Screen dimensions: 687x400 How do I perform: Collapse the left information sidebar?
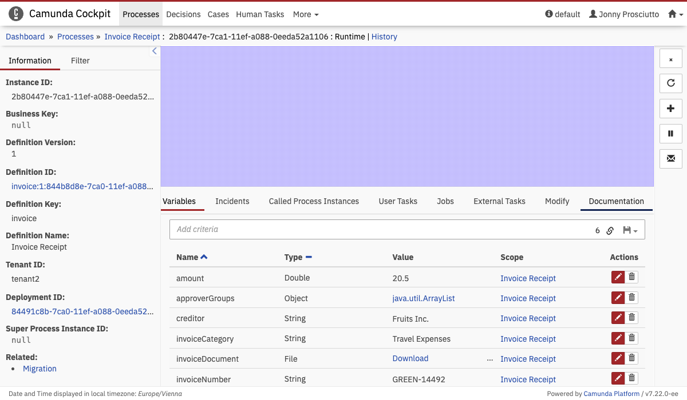154,51
